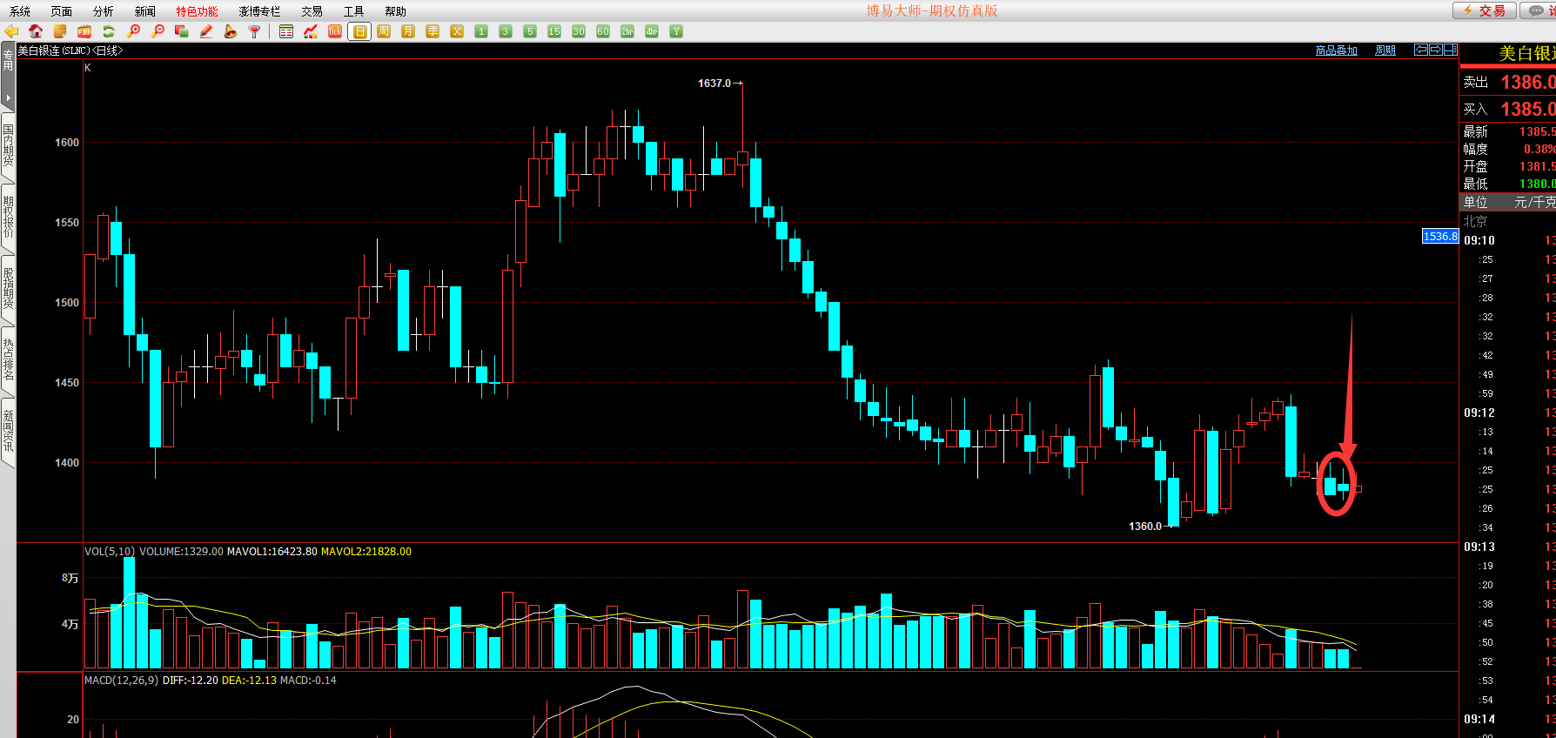Image resolution: width=1556 pixels, height=738 pixels.
Task: Go to the home page icon
Action: (36, 31)
